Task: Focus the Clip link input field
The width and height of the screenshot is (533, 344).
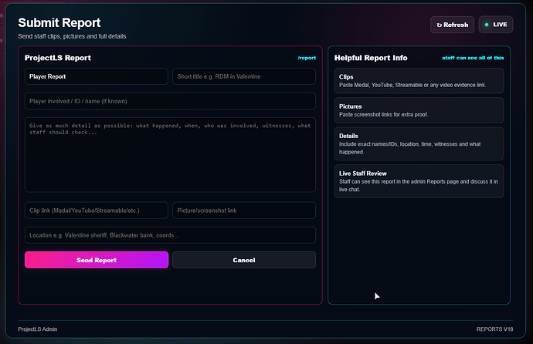Action: pos(97,211)
